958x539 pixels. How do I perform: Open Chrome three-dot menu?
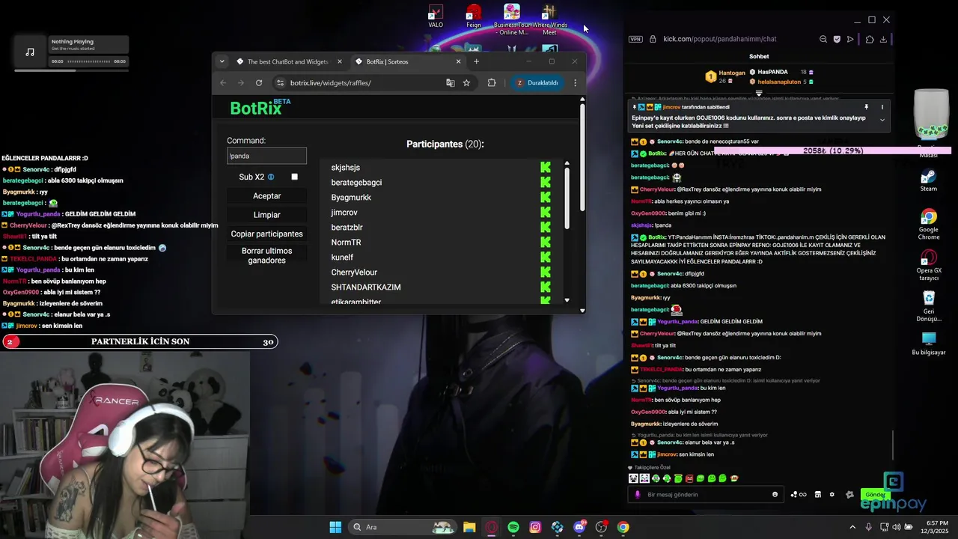point(575,83)
